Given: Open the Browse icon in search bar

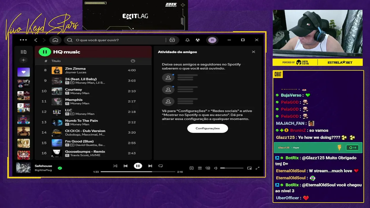Looking at the screenshot, I should point(172,40).
